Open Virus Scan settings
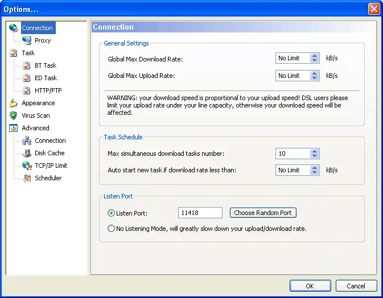This screenshot has height=298, width=383. click(x=36, y=115)
